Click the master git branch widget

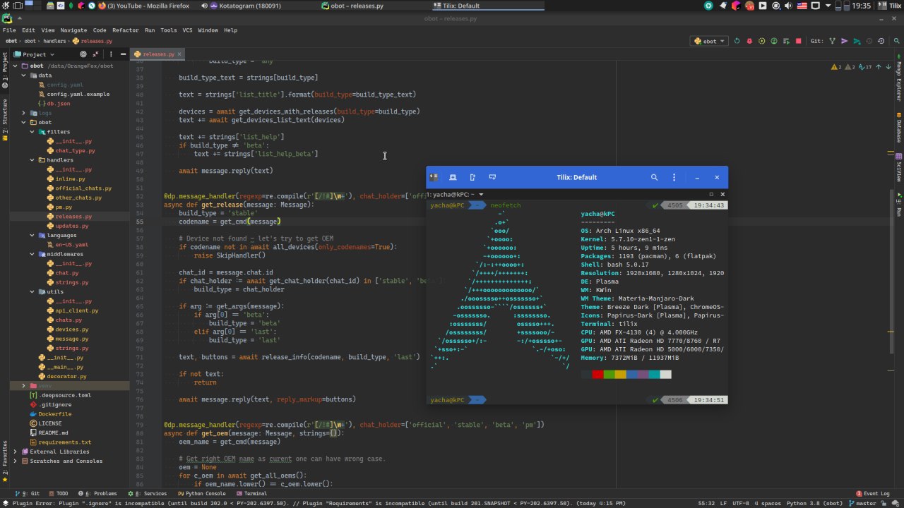coord(862,503)
